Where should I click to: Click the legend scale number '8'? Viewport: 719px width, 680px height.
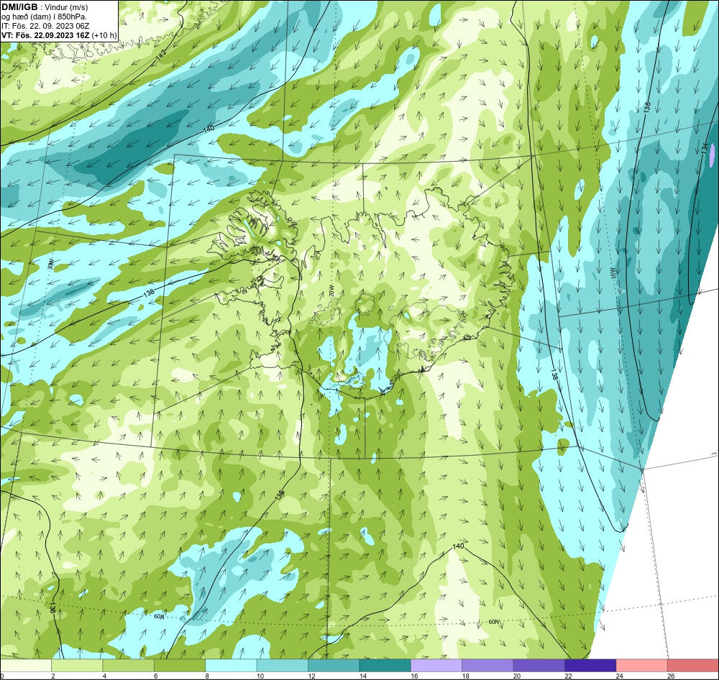[207, 676]
